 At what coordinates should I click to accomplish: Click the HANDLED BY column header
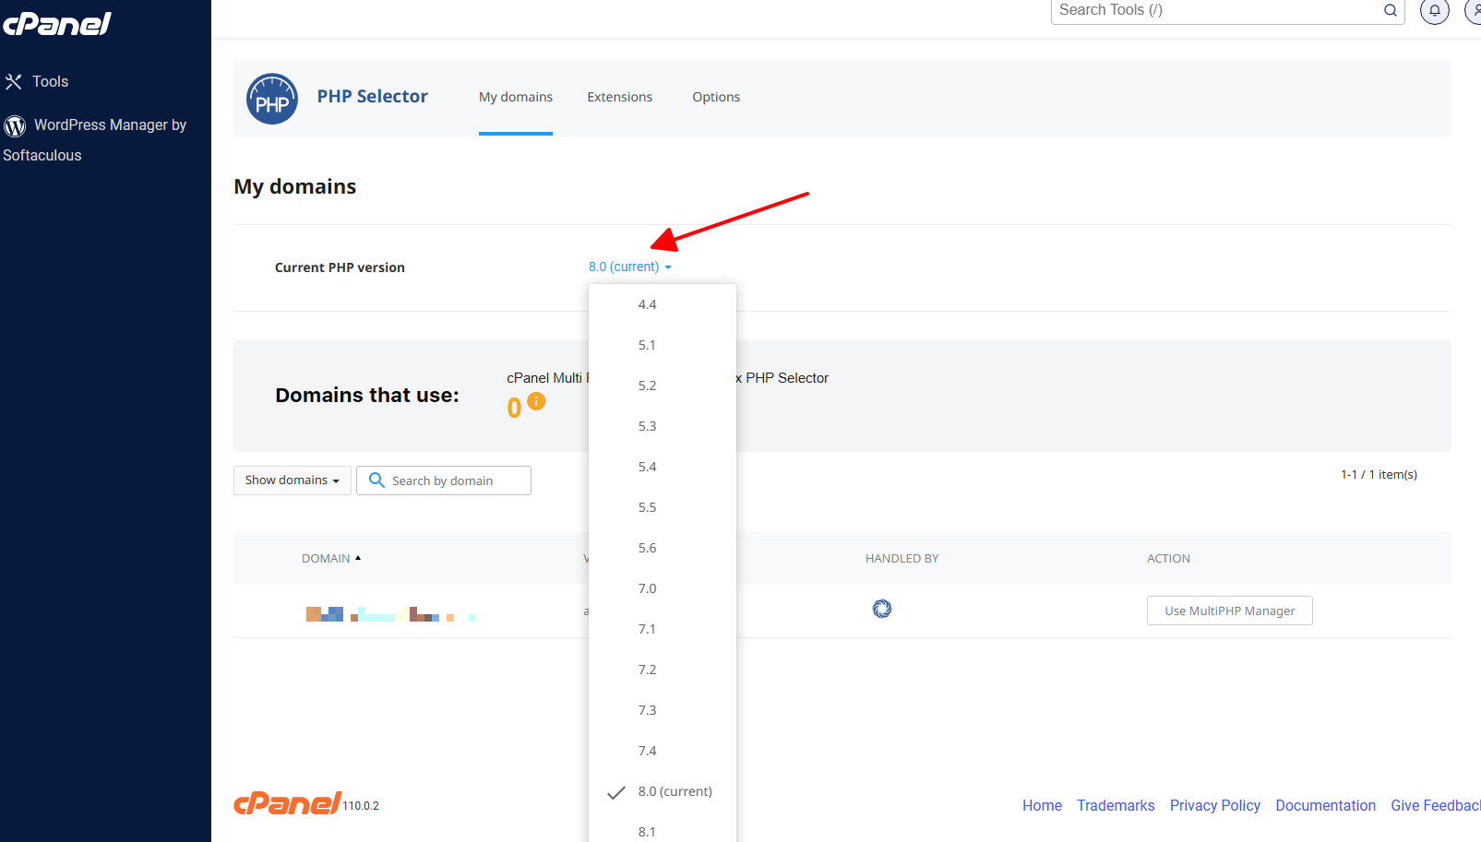(902, 559)
